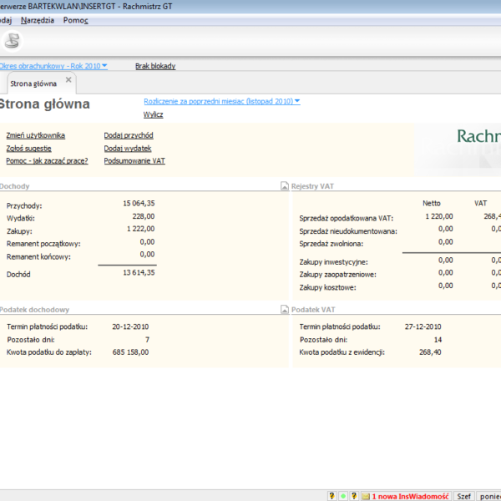501x501 pixels.
Task: Click the Pozostało dni value 7 under Podatek dochodowy
Action: pos(147,340)
